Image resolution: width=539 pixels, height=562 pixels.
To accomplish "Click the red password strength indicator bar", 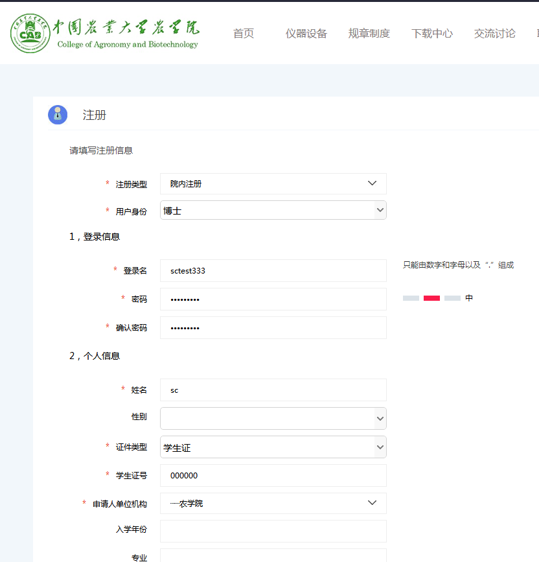I will coord(431,298).
